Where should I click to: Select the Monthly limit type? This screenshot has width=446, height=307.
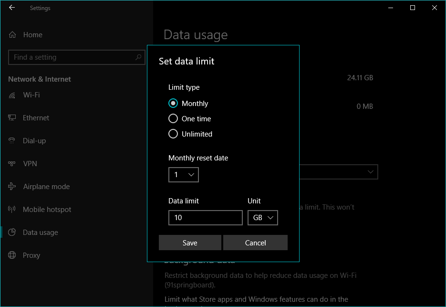click(x=173, y=104)
